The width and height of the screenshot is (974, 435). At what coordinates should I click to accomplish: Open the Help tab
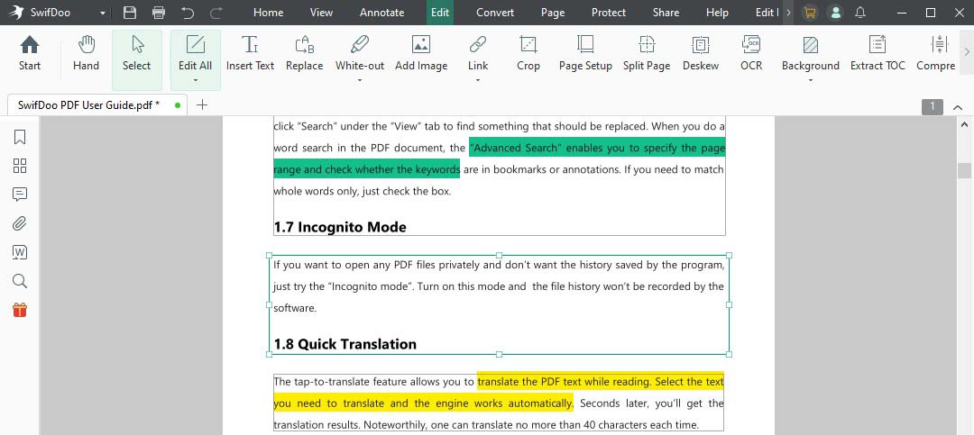[718, 13]
